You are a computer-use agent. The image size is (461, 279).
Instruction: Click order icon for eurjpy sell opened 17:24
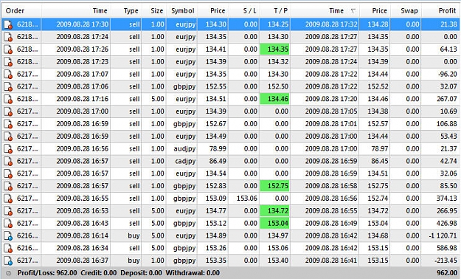pos(8,37)
